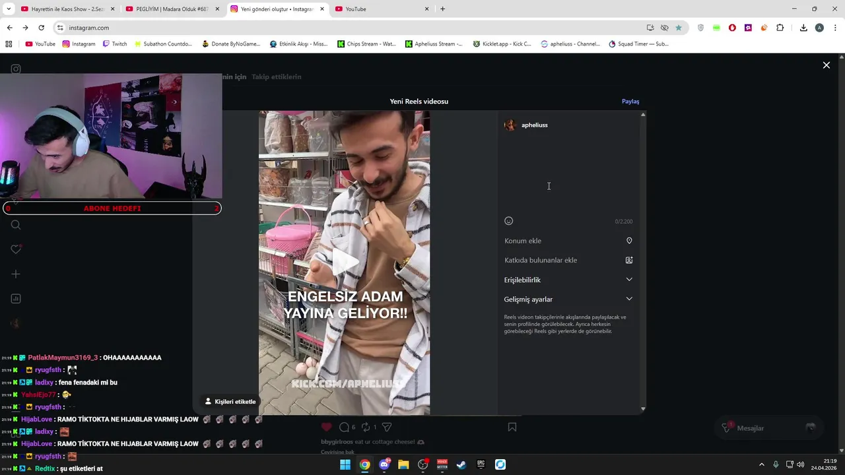This screenshot has height=475, width=845.
Task: Click the apheliuss profile avatar
Action: (x=510, y=125)
